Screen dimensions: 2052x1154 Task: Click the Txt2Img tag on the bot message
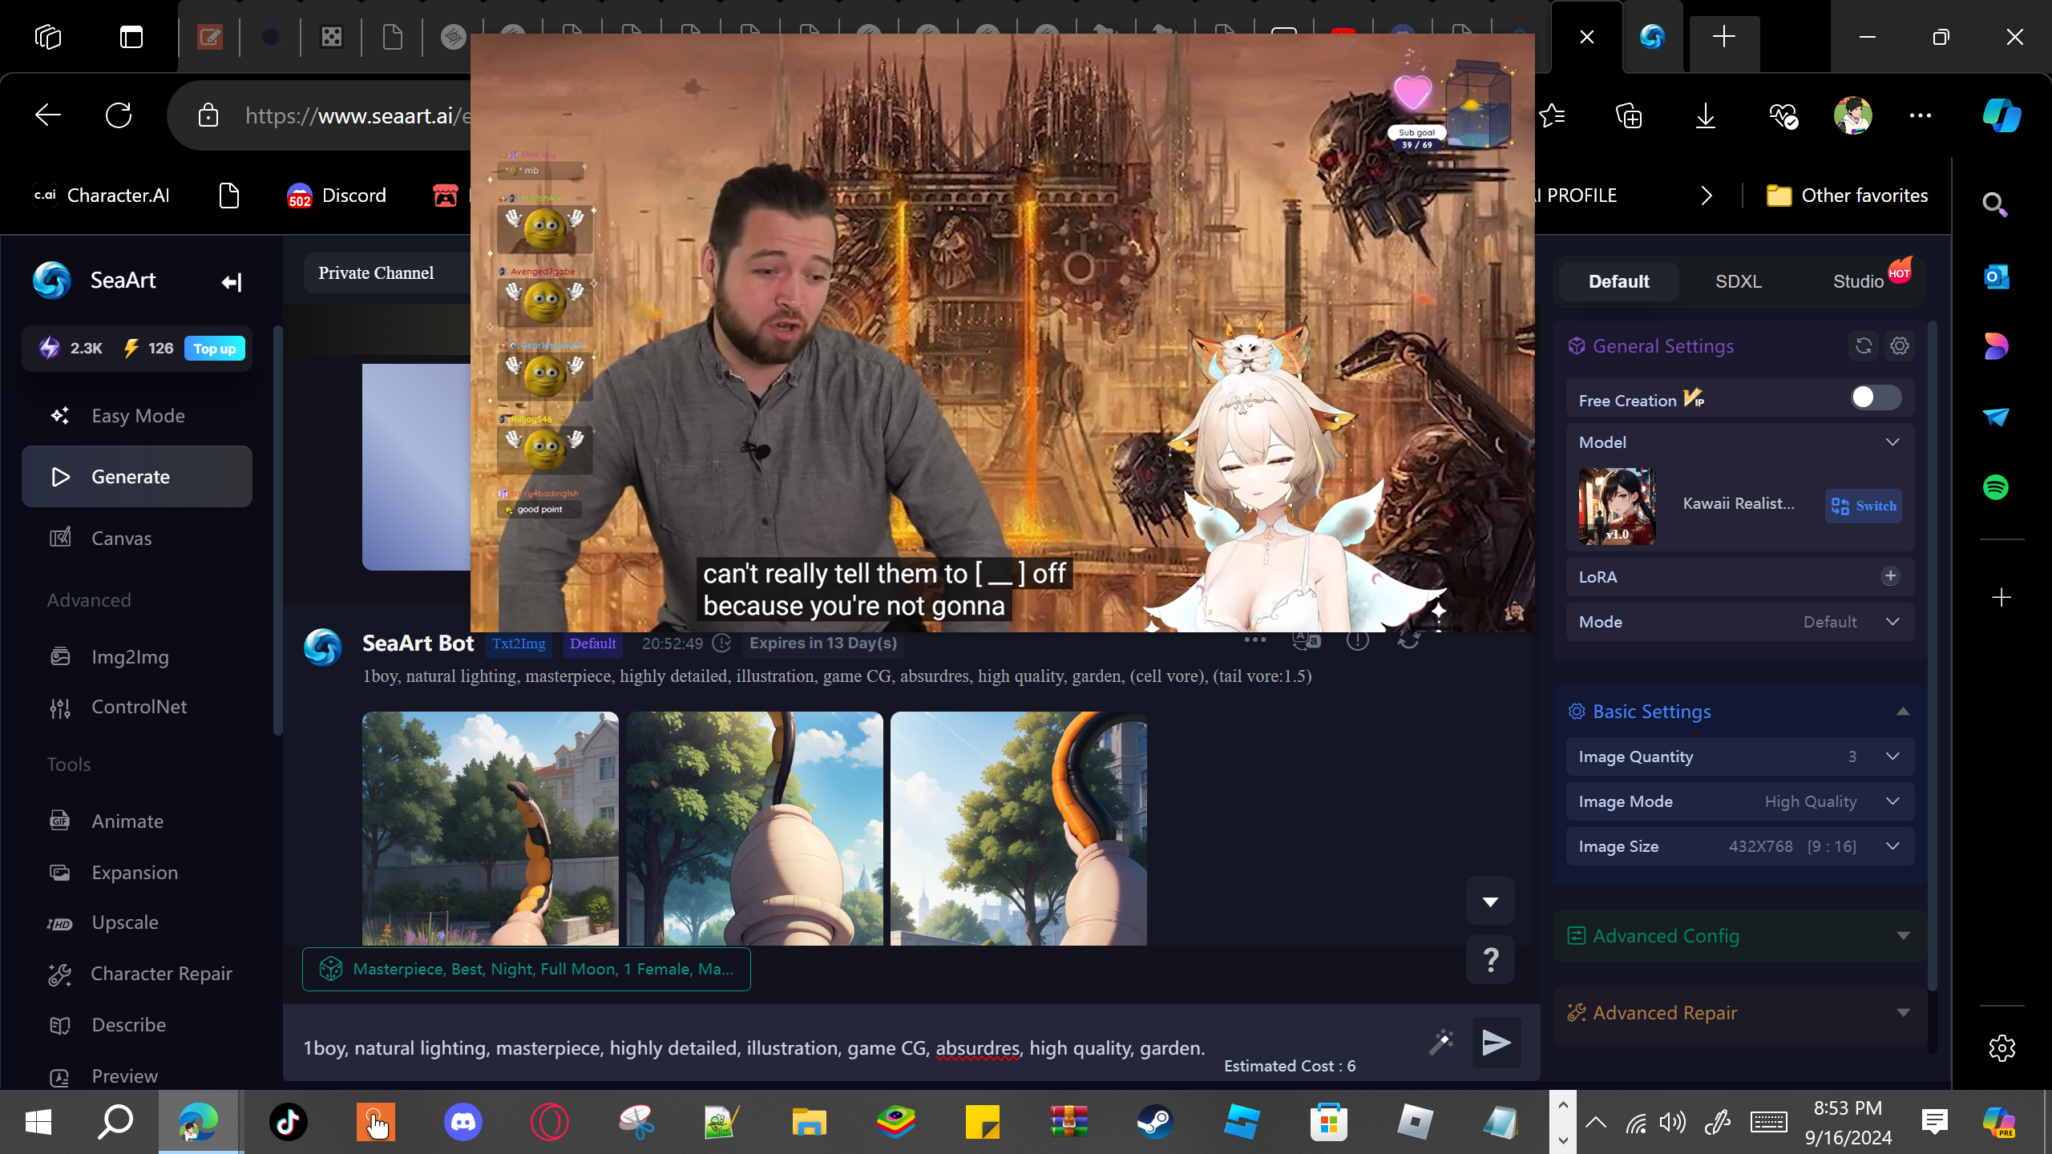(519, 644)
